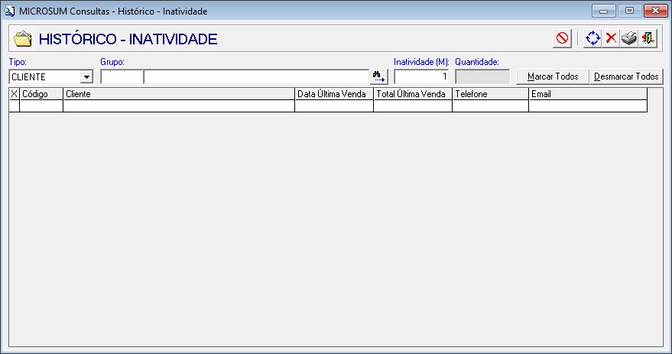Click the Telefone column header
672x354 pixels.
tap(490, 94)
